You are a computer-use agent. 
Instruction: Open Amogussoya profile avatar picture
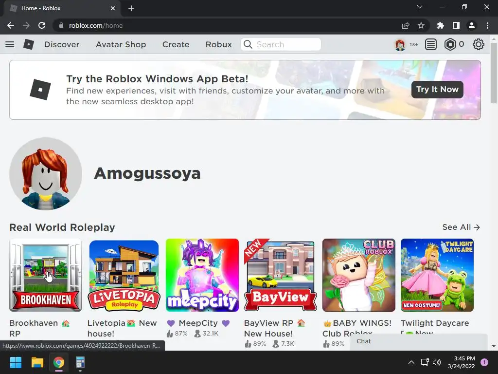[x=46, y=174]
